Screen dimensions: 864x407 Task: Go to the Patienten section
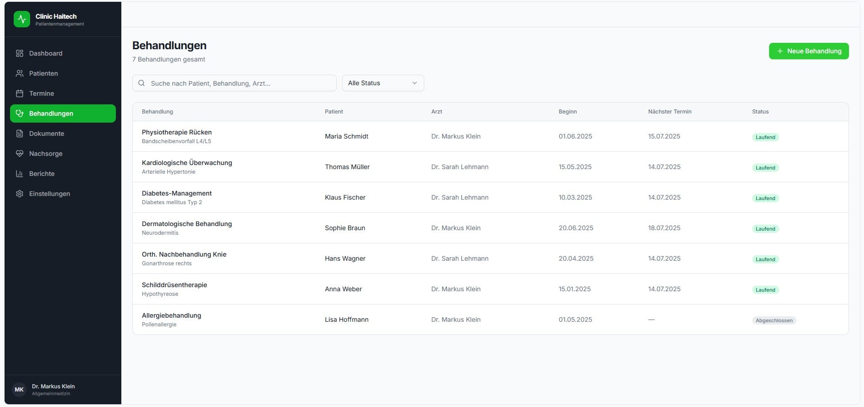[63, 73]
